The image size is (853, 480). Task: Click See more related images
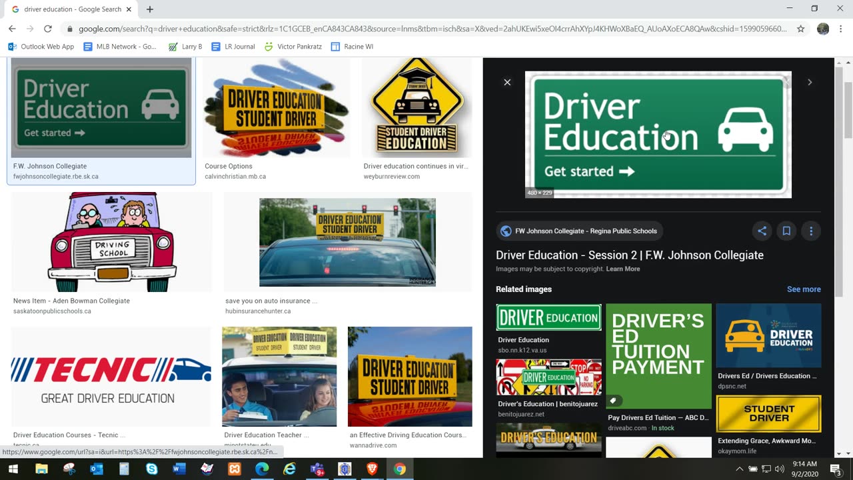click(804, 289)
